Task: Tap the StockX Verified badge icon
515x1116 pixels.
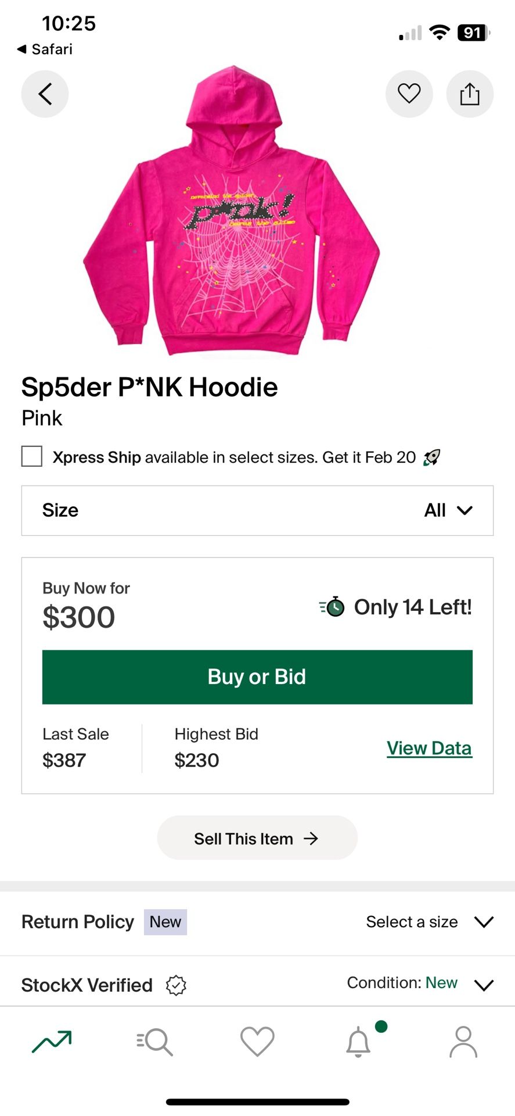Action: click(x=176, y=985)
